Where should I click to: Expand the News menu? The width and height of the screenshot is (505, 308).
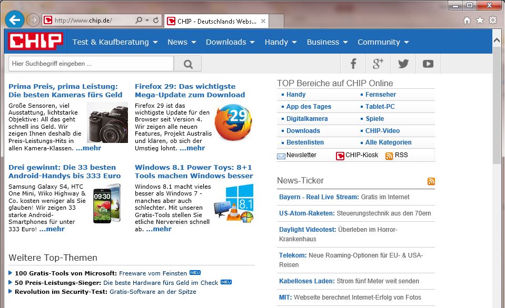182,42
